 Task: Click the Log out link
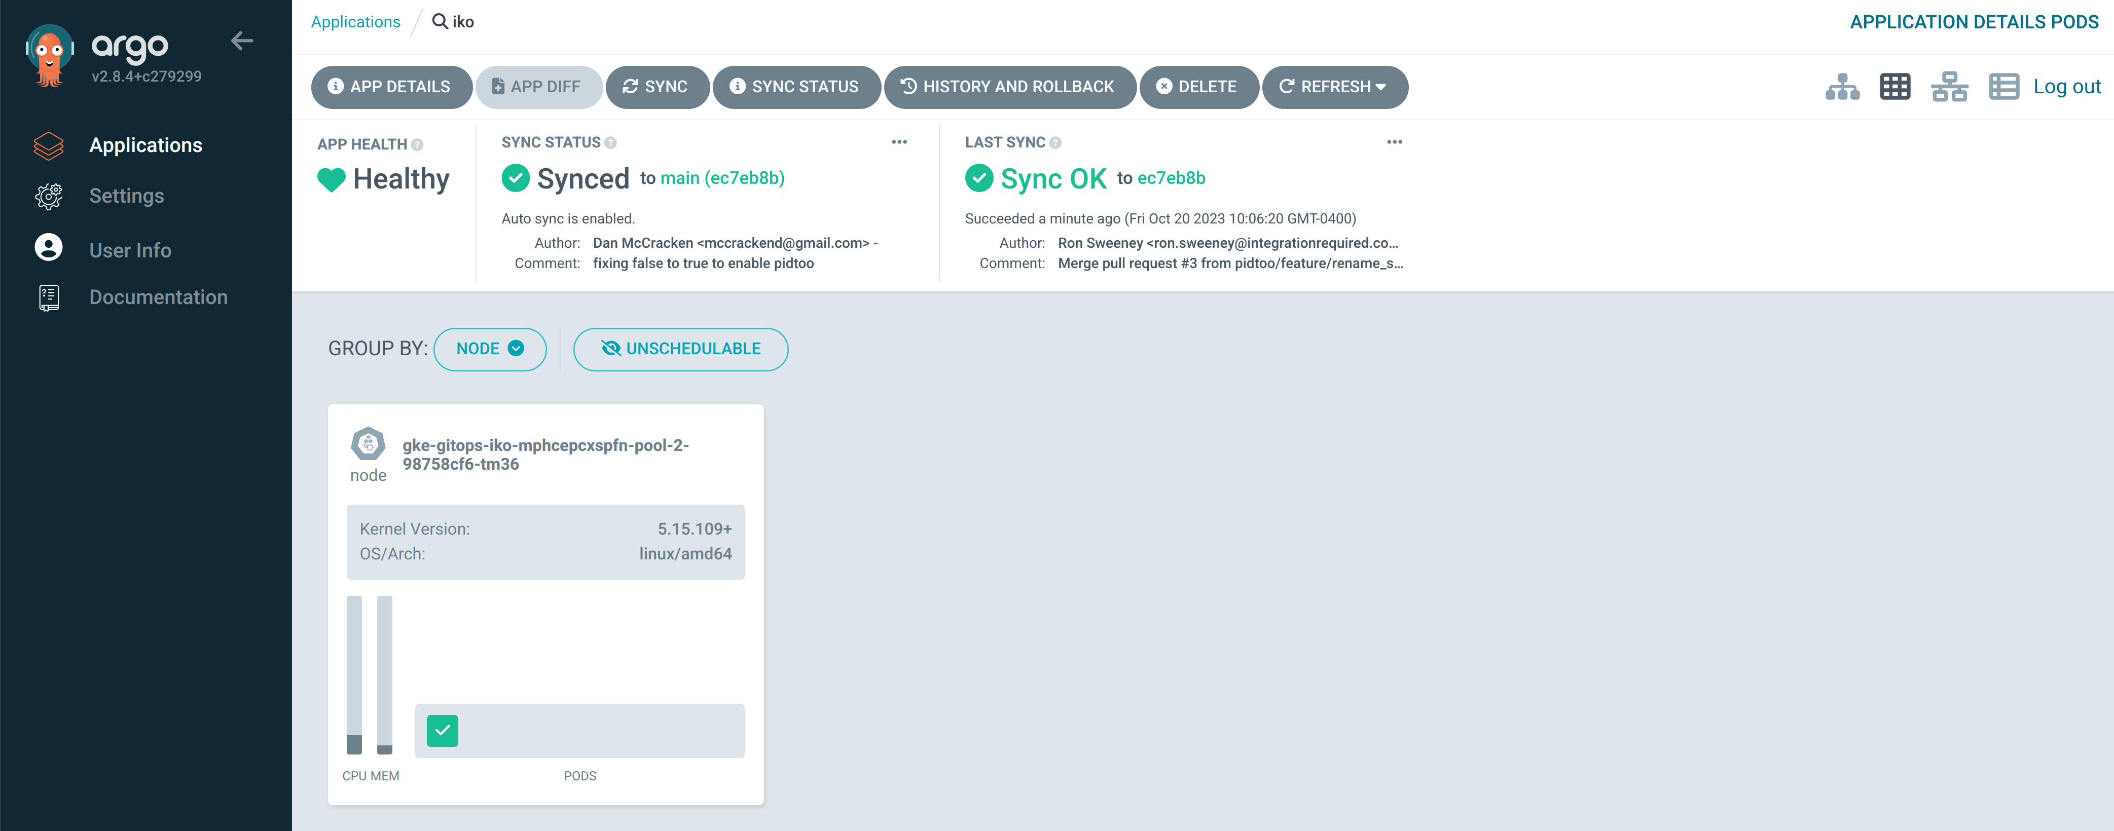(2066, 87)
